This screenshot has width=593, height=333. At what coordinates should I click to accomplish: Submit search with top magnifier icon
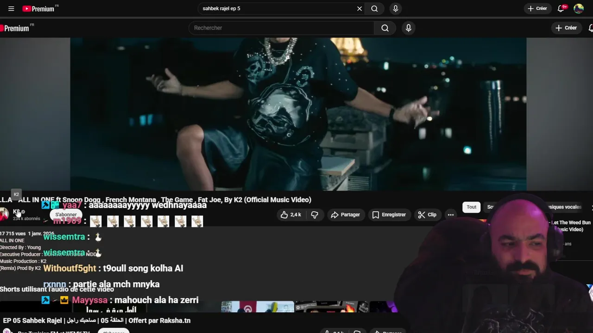coord(374,8)
